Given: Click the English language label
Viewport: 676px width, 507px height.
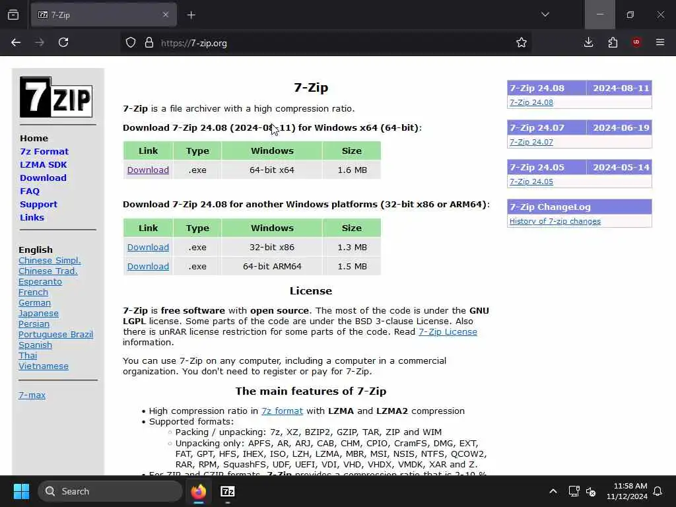Looking at the screenshot, I should coord(36,250).
